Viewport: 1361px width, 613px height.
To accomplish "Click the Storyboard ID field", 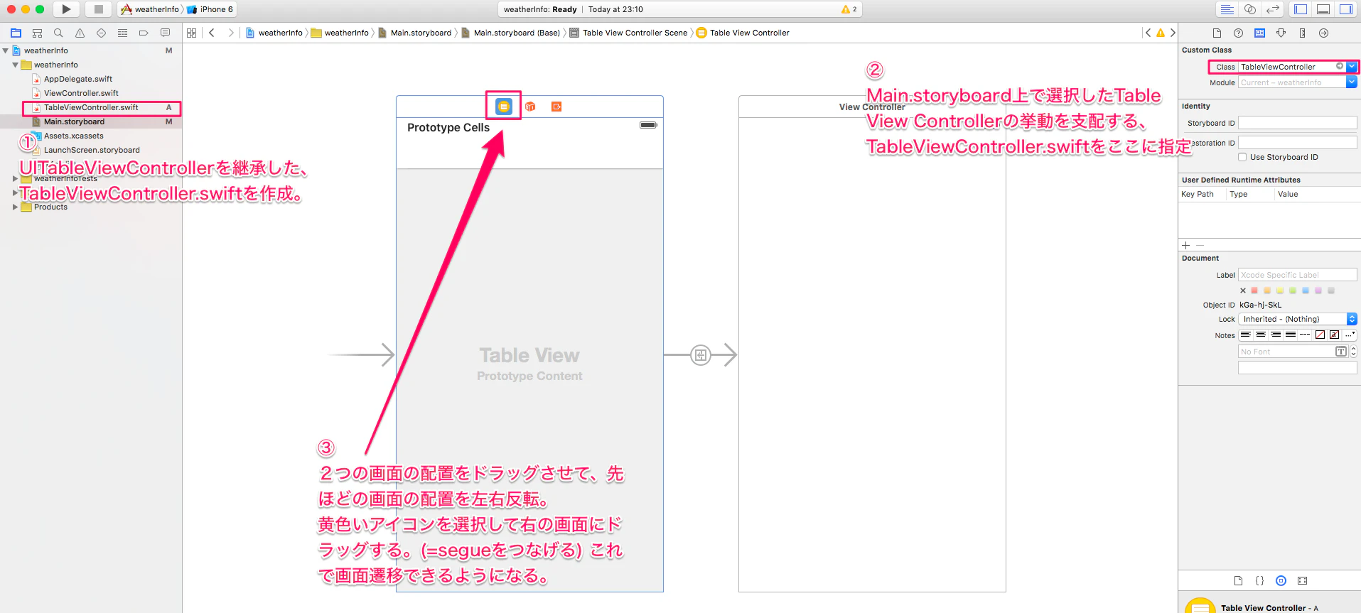I will click(1298, 123).
